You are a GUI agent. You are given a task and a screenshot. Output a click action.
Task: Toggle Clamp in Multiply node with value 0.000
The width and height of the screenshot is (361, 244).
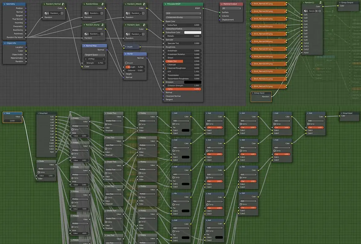pos(73,129)
